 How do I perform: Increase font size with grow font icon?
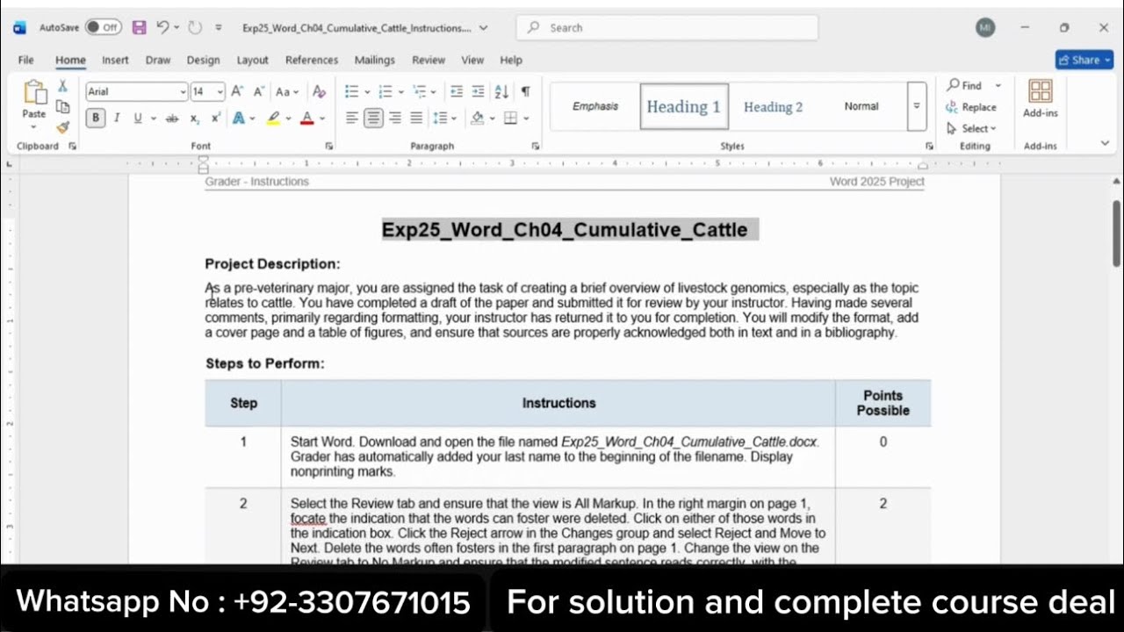[x=237, y=91]
